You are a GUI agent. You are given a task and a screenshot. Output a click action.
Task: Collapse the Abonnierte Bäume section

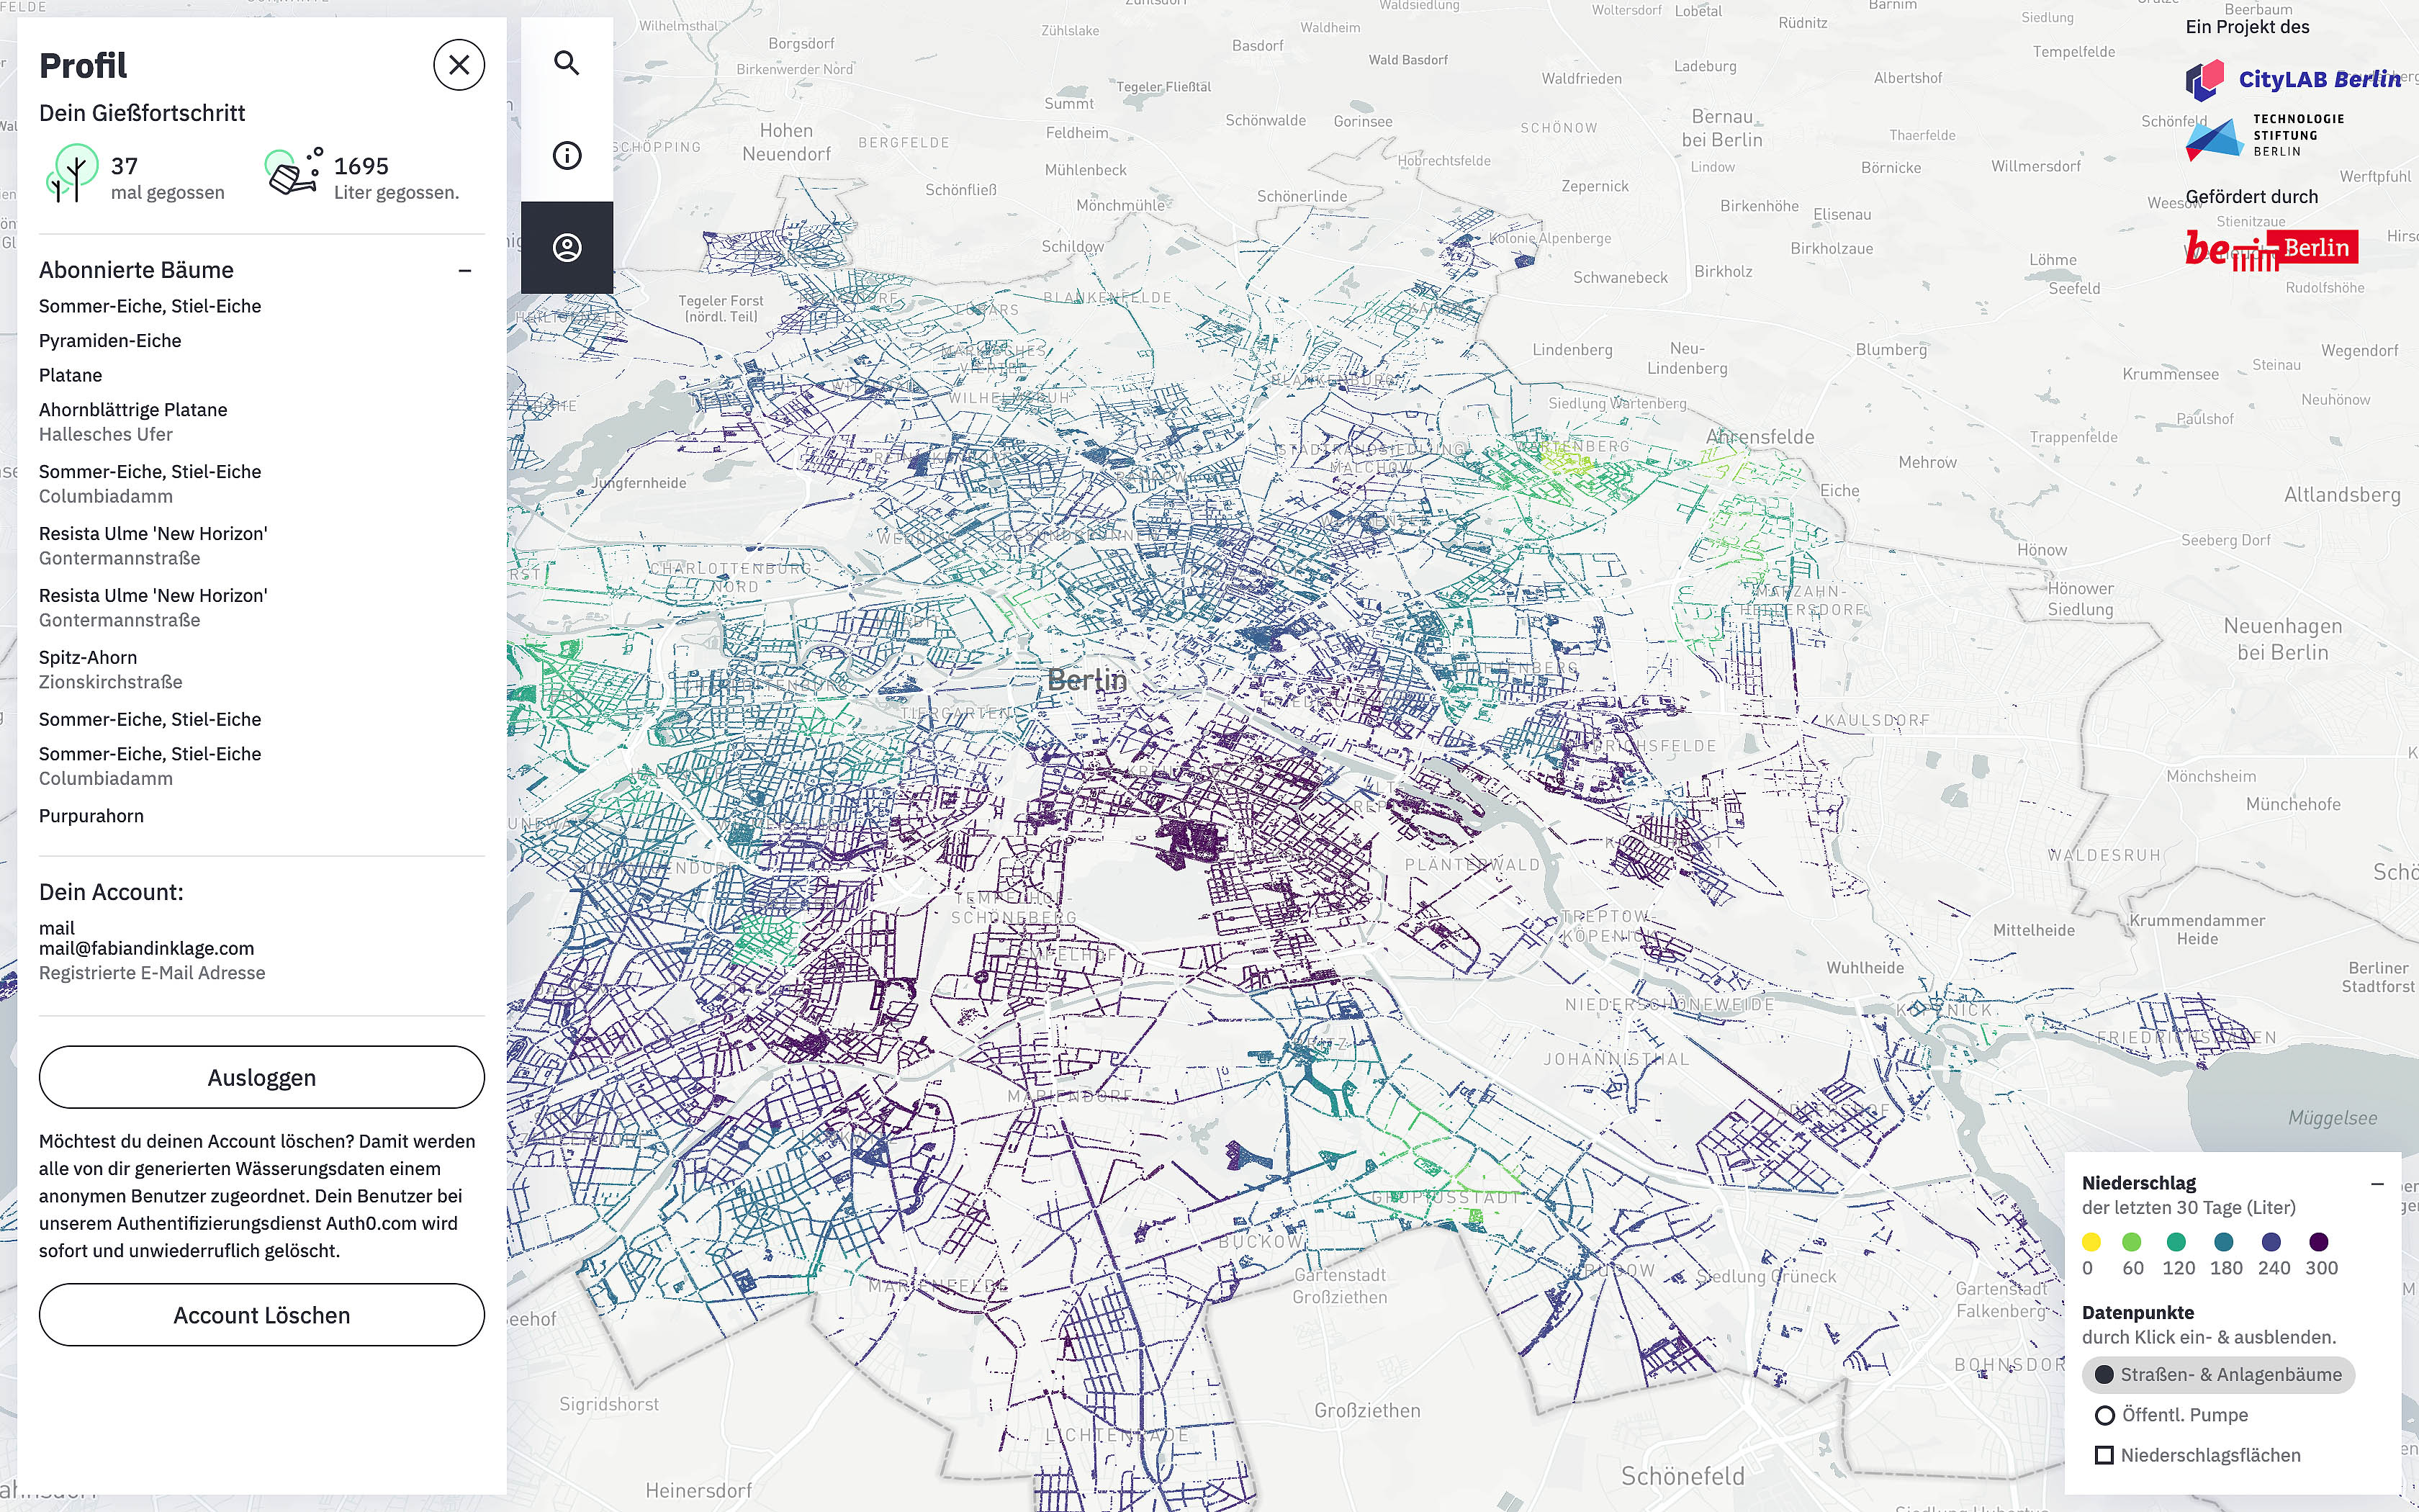click(465, 270)
